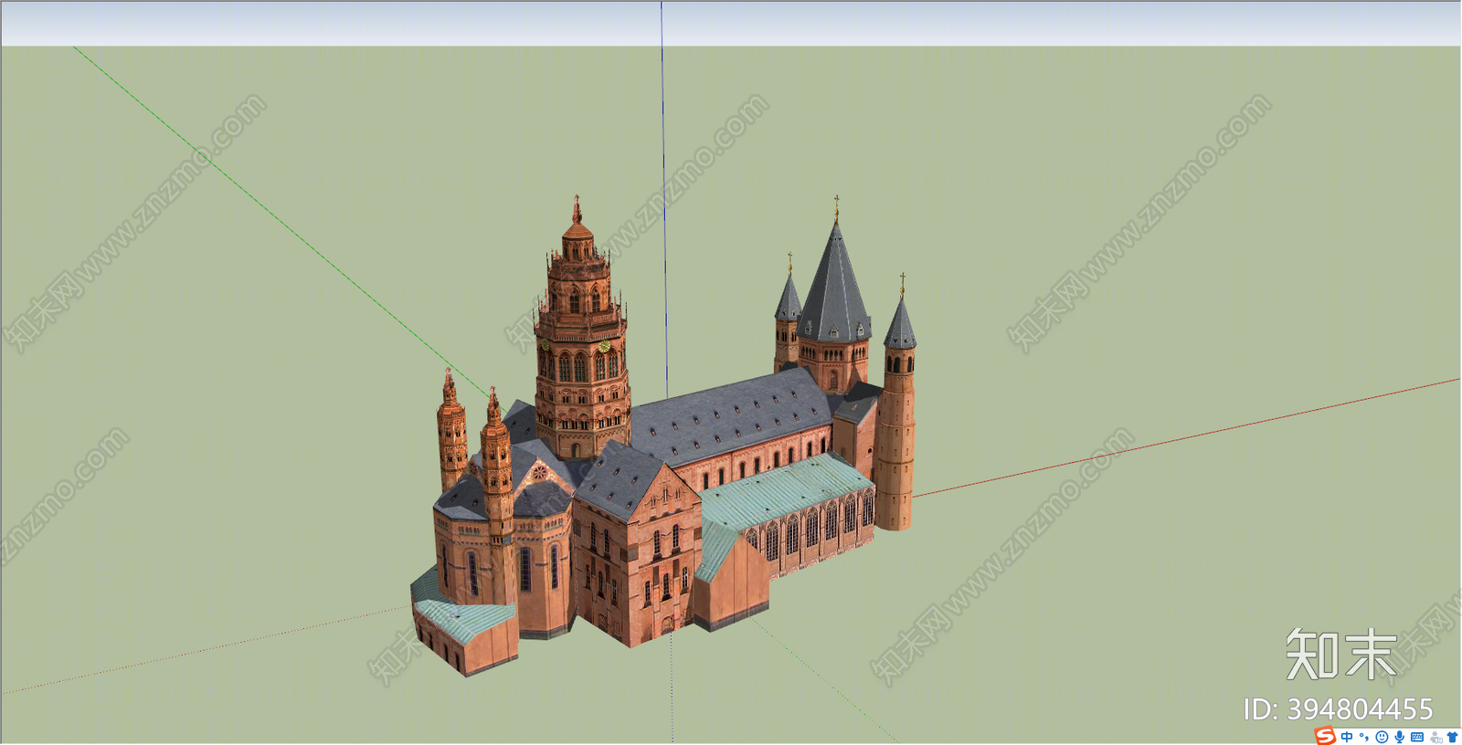This screenshot has width=1462, height=745.
Task: Open the Sogou skin shirt icon
Action: 1452,737
